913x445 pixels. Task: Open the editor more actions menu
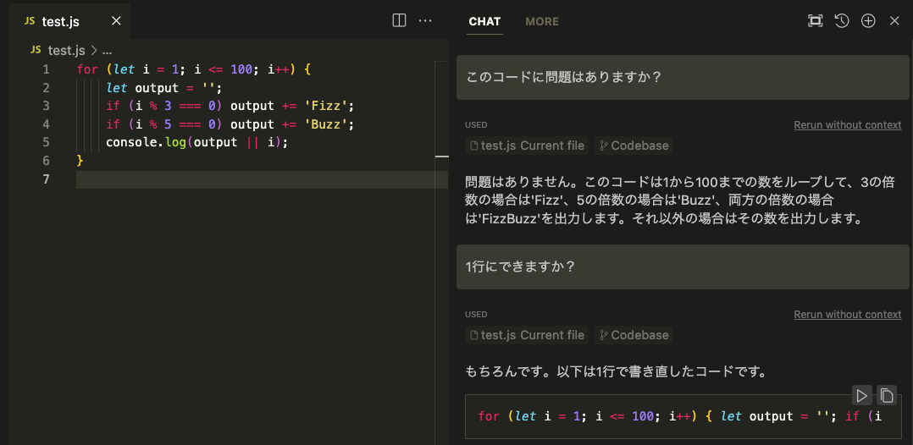[x=425, y=20]
